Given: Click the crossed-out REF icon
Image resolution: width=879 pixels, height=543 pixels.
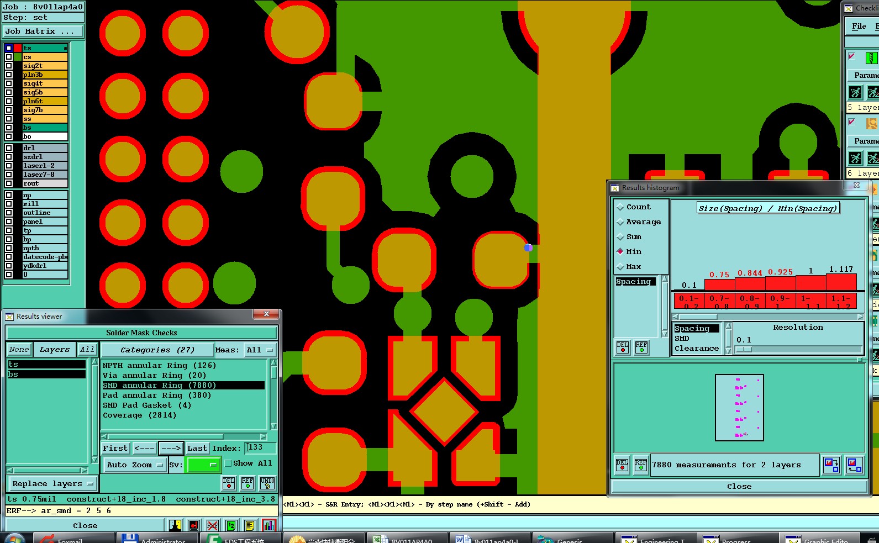Looking at the screenshot, I should 213,525.
